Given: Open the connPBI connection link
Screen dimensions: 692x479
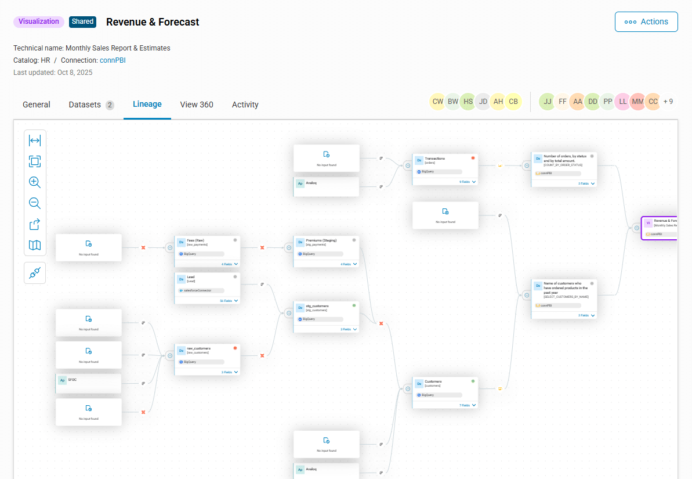Looking at the screenshot, I should pos(113,60).
